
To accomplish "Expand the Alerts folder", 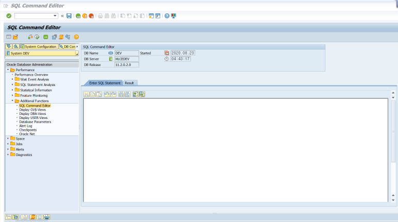I will [x=8, y=149].
